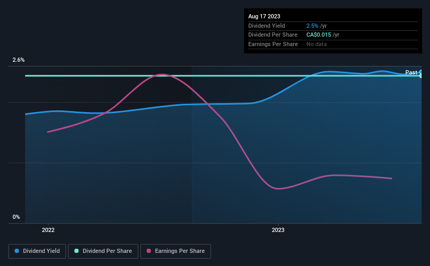Click the 2022 x-axis label

(48, 230)
